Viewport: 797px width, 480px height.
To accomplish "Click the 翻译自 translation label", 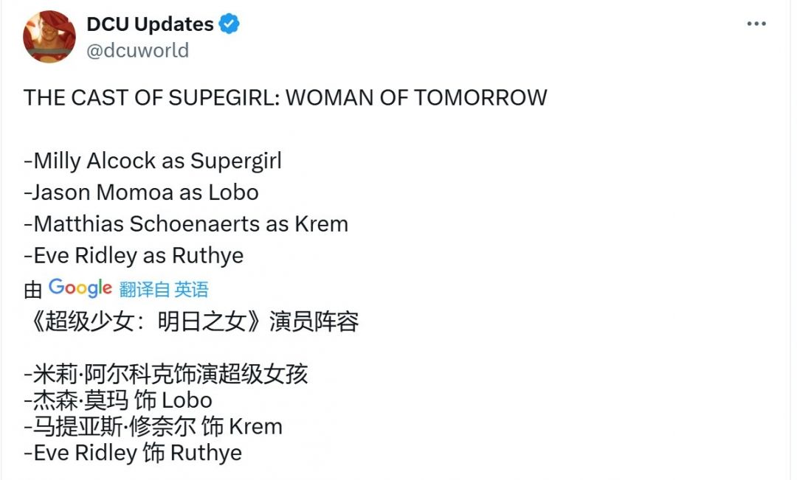I will click(x=144, y=290).
